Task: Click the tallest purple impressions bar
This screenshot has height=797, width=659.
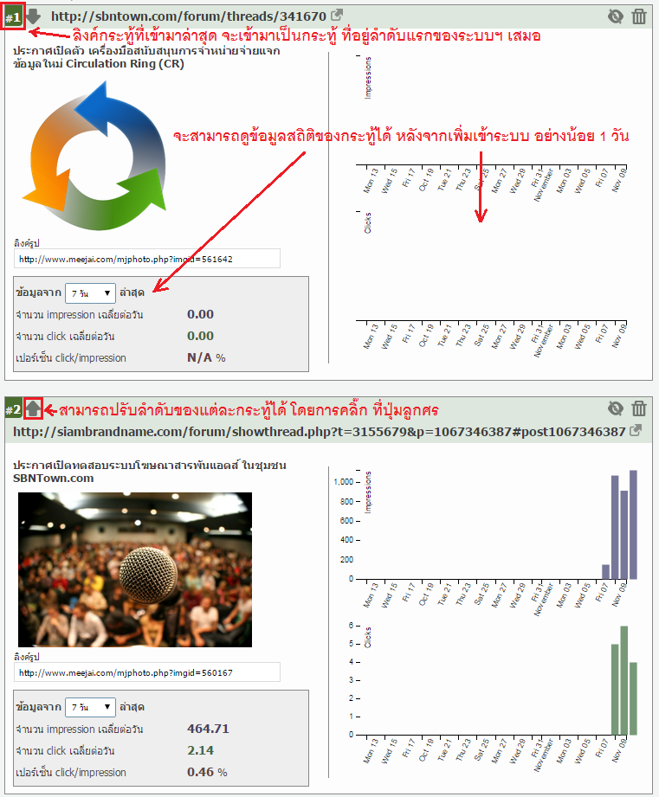Action: (x=633, y=524)
